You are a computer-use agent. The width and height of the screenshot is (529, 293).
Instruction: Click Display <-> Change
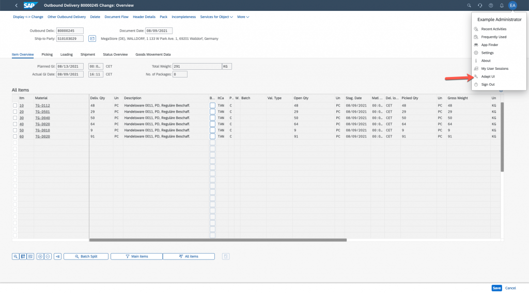(28, 17)
